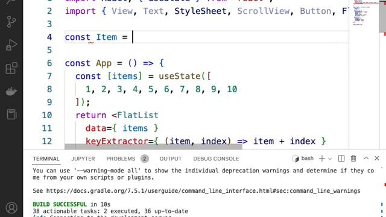386x217 pixels.
Task: Click 'data' prop on line 11
Action: [x=96, y=128]
